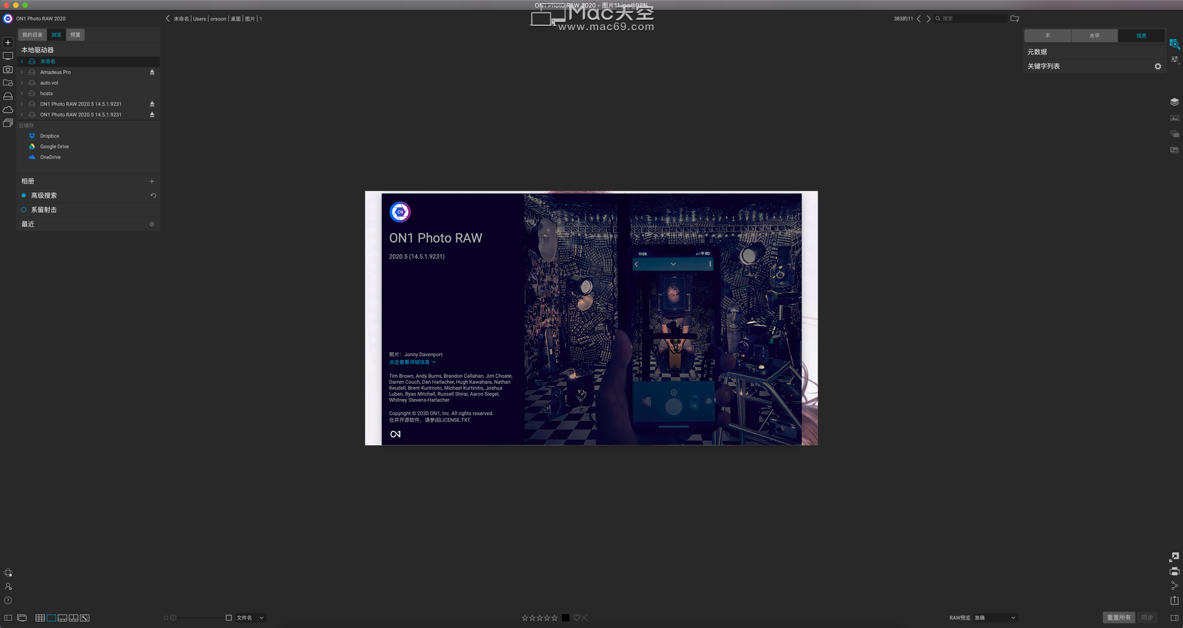
Task: Open keyword list gear settings
Action: coord(1158,66)
